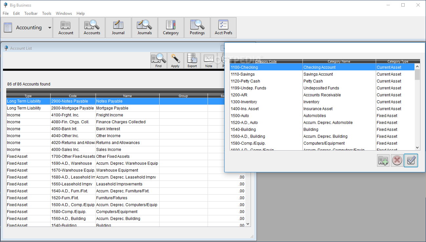Screen dimensions: 426x242
Task: Open the Journal toolbar icon
Action: pyautogui.click(x=118, y=28)
